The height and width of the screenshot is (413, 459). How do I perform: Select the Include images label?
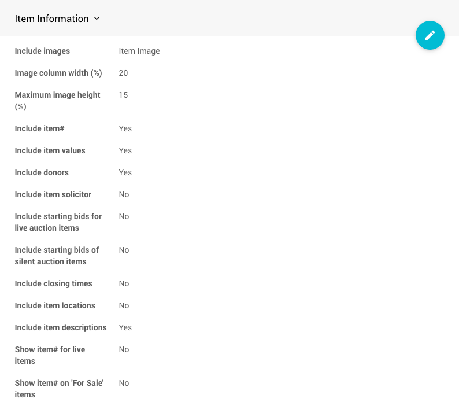[x=42, y=51]
